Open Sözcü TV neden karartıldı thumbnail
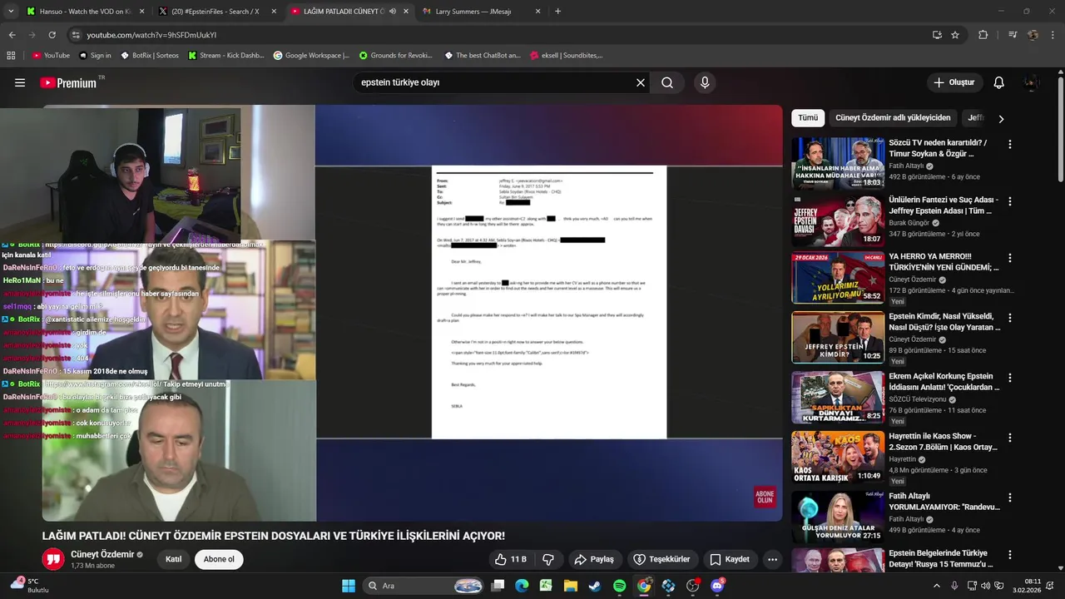Viewport: 1065px width, 599px height. pyautogui.click(x=838, y=164)
